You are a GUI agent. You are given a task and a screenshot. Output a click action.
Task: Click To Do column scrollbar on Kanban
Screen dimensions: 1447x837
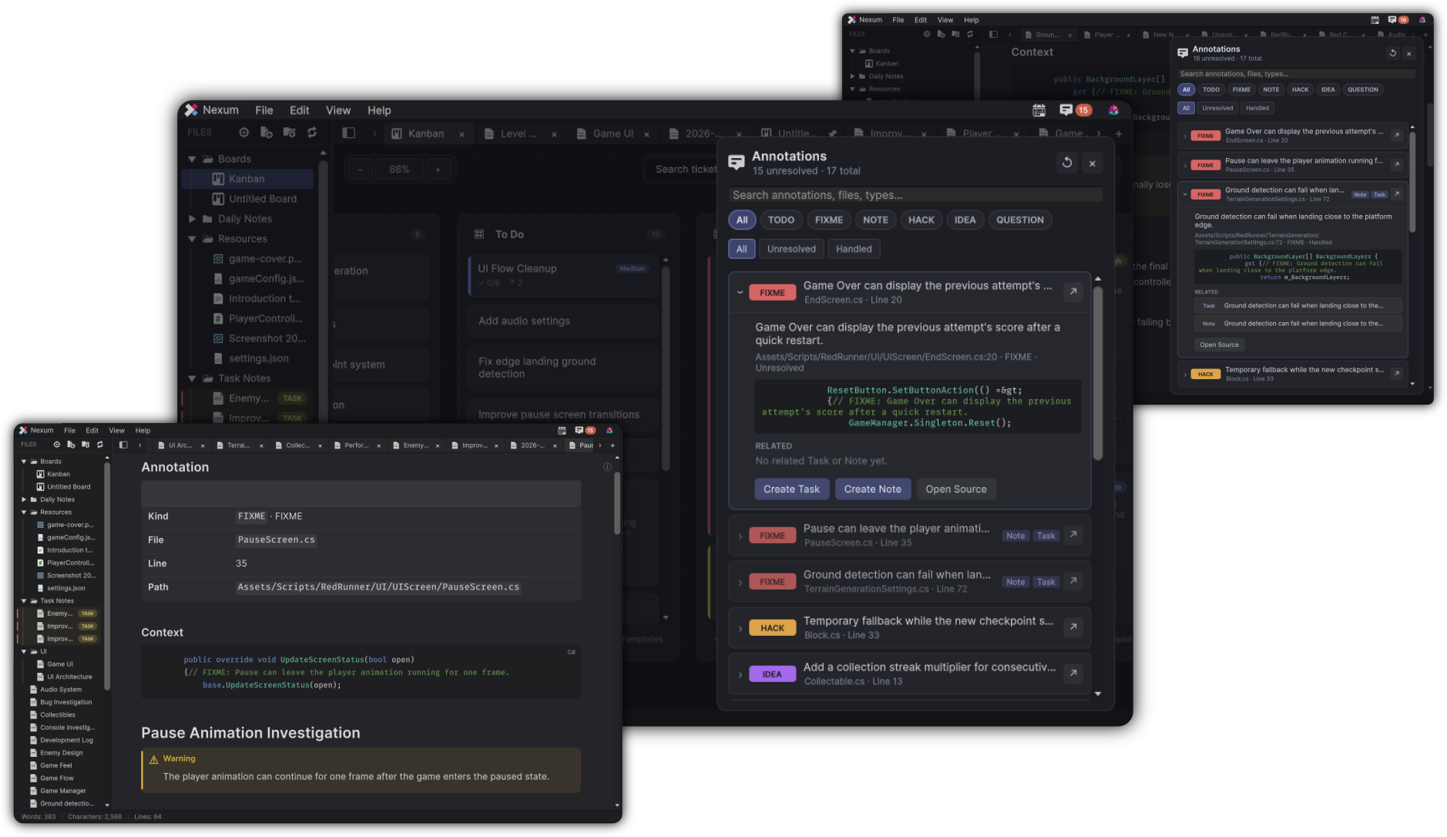tap(666, 368)
